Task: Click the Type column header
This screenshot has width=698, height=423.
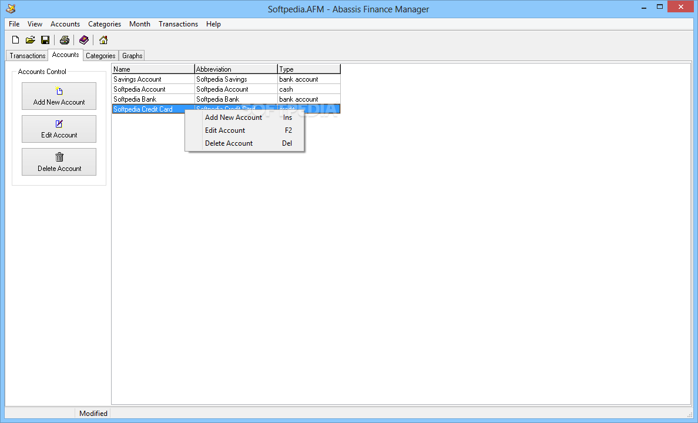Action: [309, 69]
